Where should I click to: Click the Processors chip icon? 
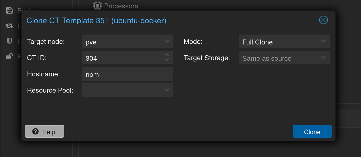point(97,6)
